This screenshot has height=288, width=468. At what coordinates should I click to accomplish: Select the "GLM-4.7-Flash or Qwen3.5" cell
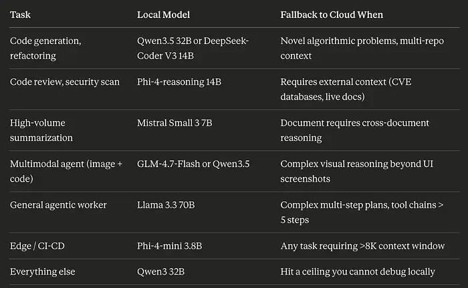point(193,164)
